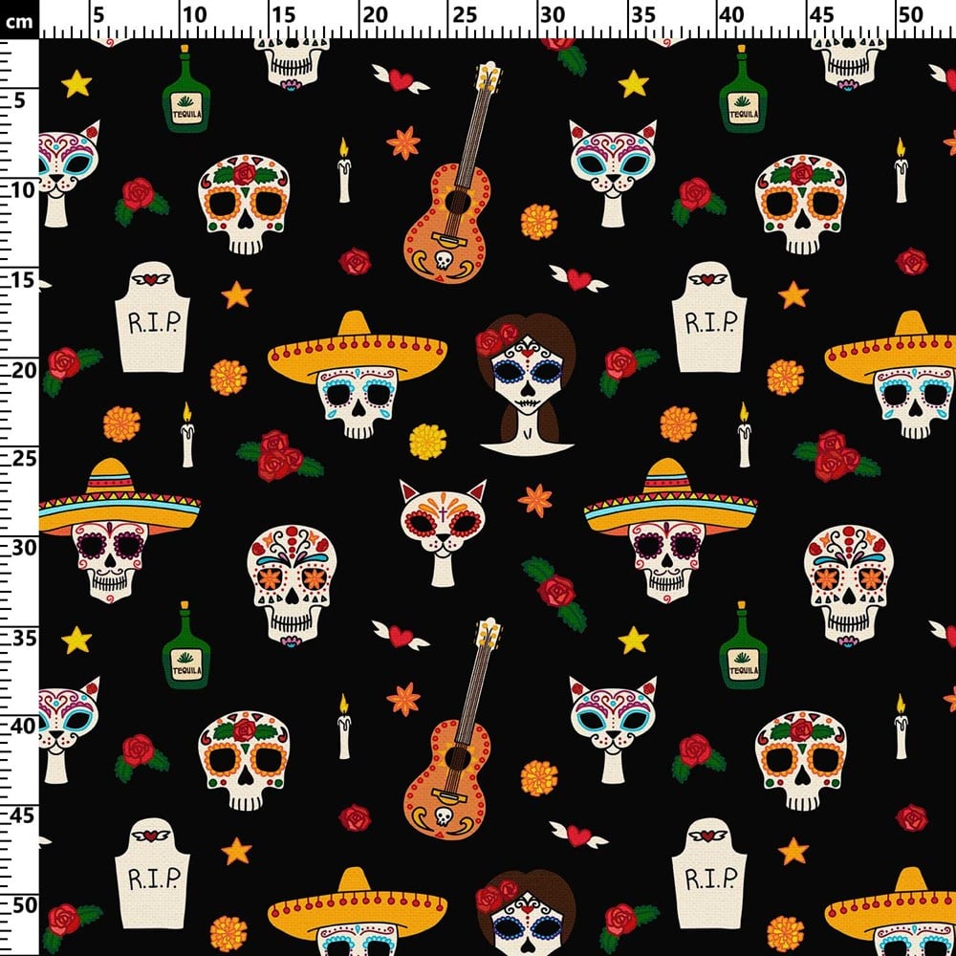Select the 5 mark on the horizontal ruler
956x956 pixels.
click(x=98, y=14)
